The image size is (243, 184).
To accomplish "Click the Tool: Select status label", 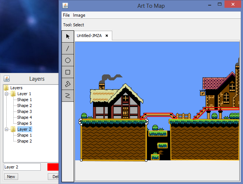I will tap(74, 25).
